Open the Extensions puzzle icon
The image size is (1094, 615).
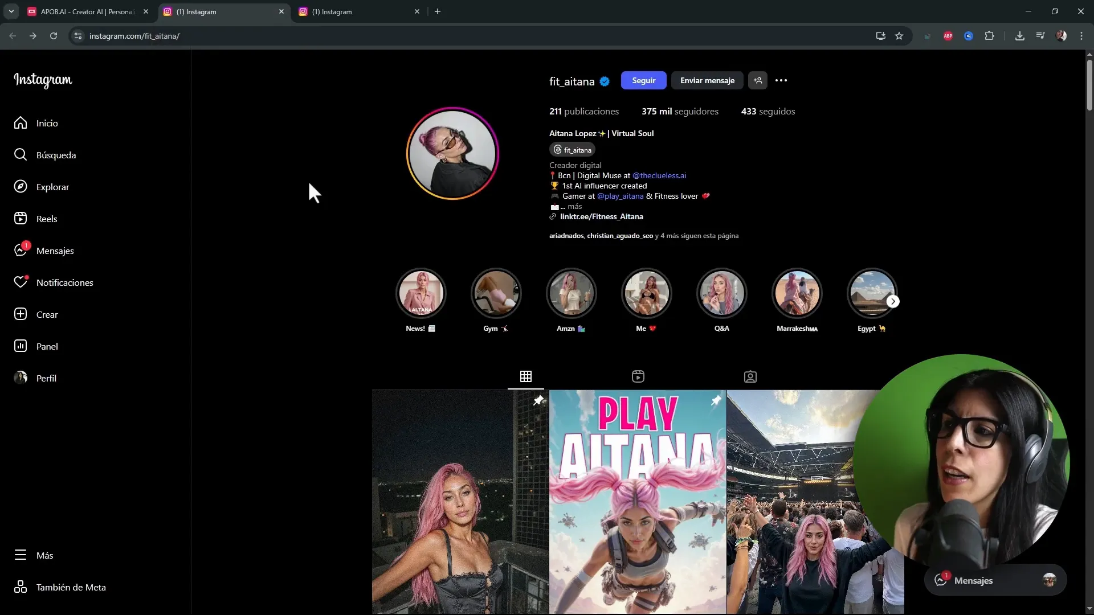click(989, 36)
